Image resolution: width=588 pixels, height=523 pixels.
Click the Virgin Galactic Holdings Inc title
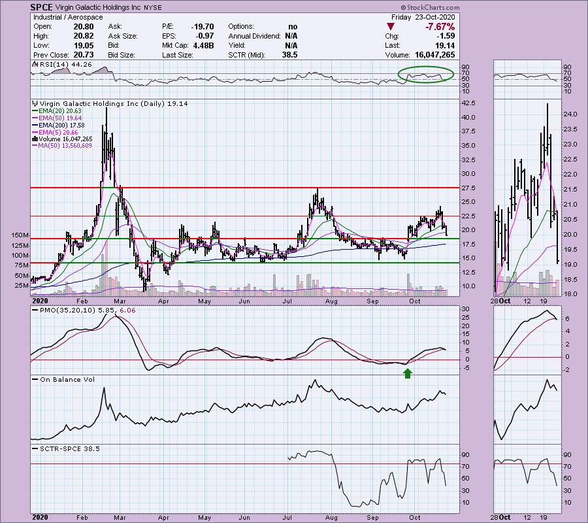click(x=97, y=7)
